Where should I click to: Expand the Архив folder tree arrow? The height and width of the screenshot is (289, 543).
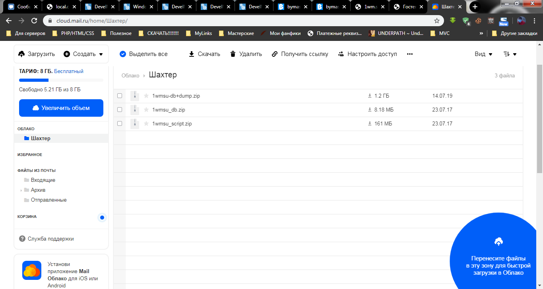pyautogui.click(x=21, y=191)
